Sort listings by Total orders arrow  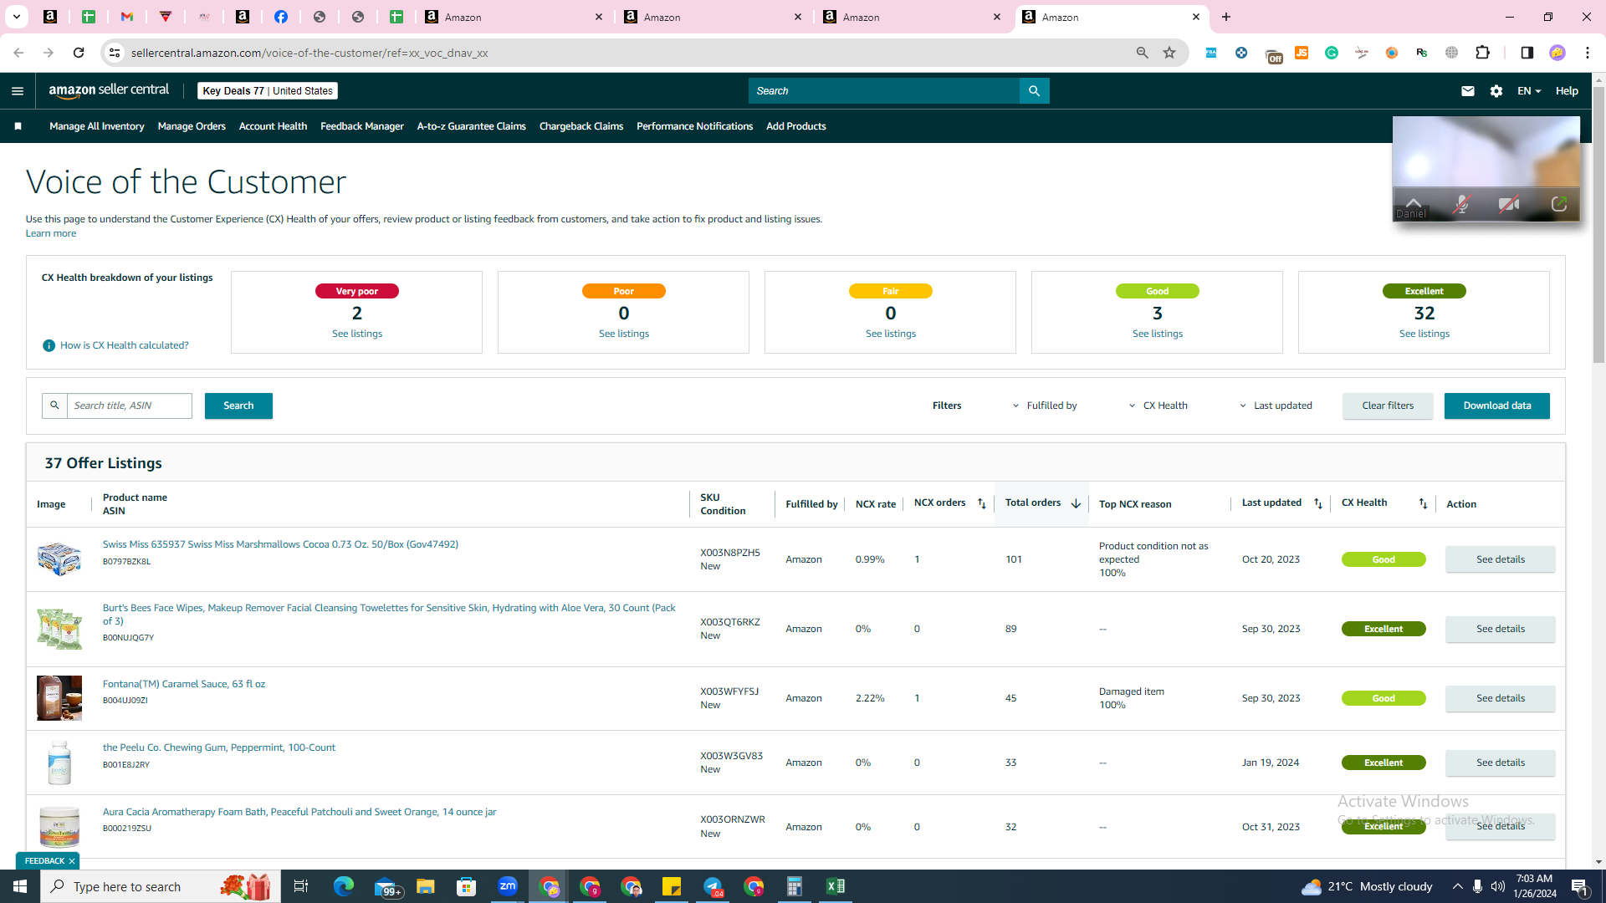coord(1076,503)
